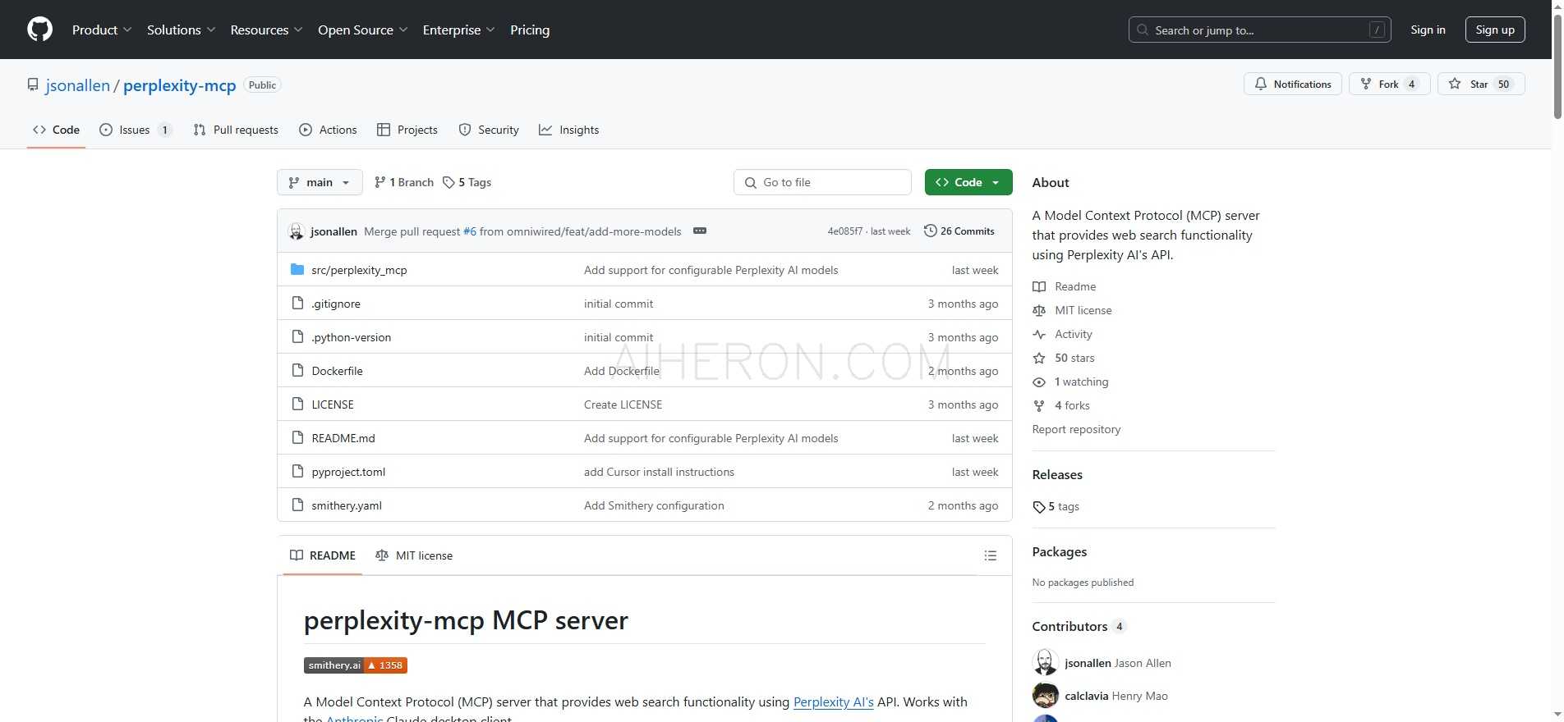Open 'Add Dockerfile' commit message
The width and height of the screenshot is (1564, 722).
point(622,371)
